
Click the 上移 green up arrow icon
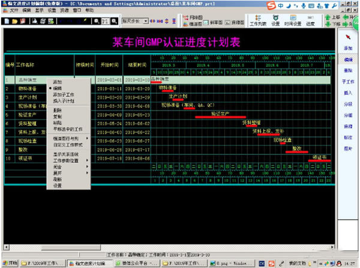coord(329,17)
